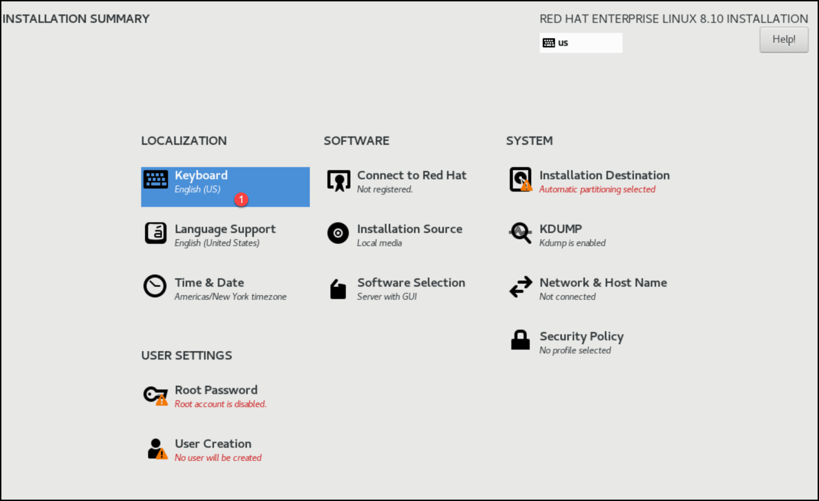Click the Connect to Red Hat certificate icon
This screenshot has width=819, height=501.
338,180
